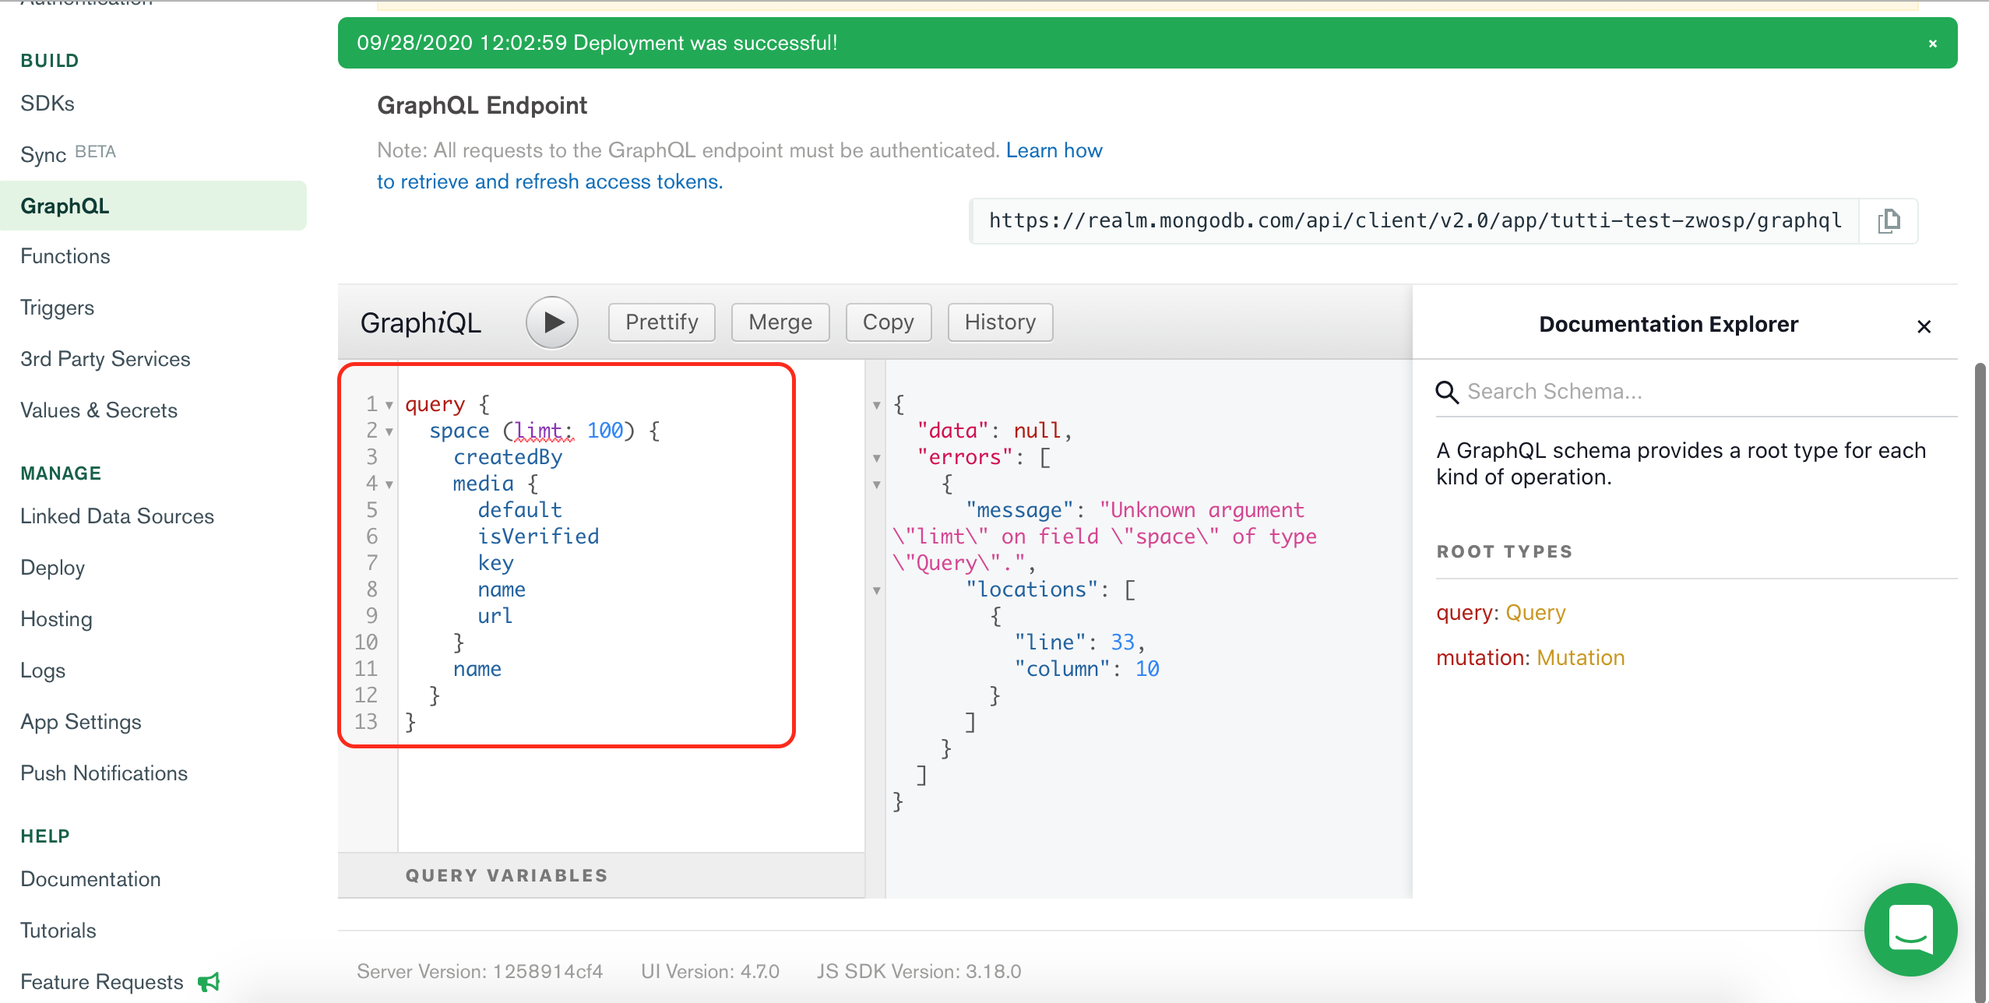
Task: Open the Functions sidebar section
Action: pos(65,256)
